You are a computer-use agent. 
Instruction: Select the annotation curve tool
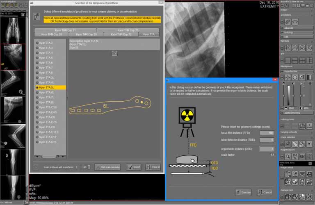click(295, 21)
